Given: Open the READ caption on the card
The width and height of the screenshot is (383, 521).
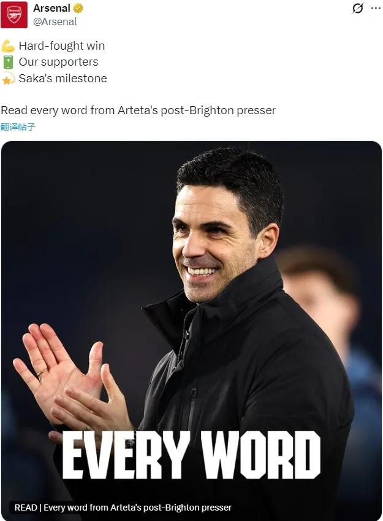Looking at the screenshot, I should pos(123,507).
